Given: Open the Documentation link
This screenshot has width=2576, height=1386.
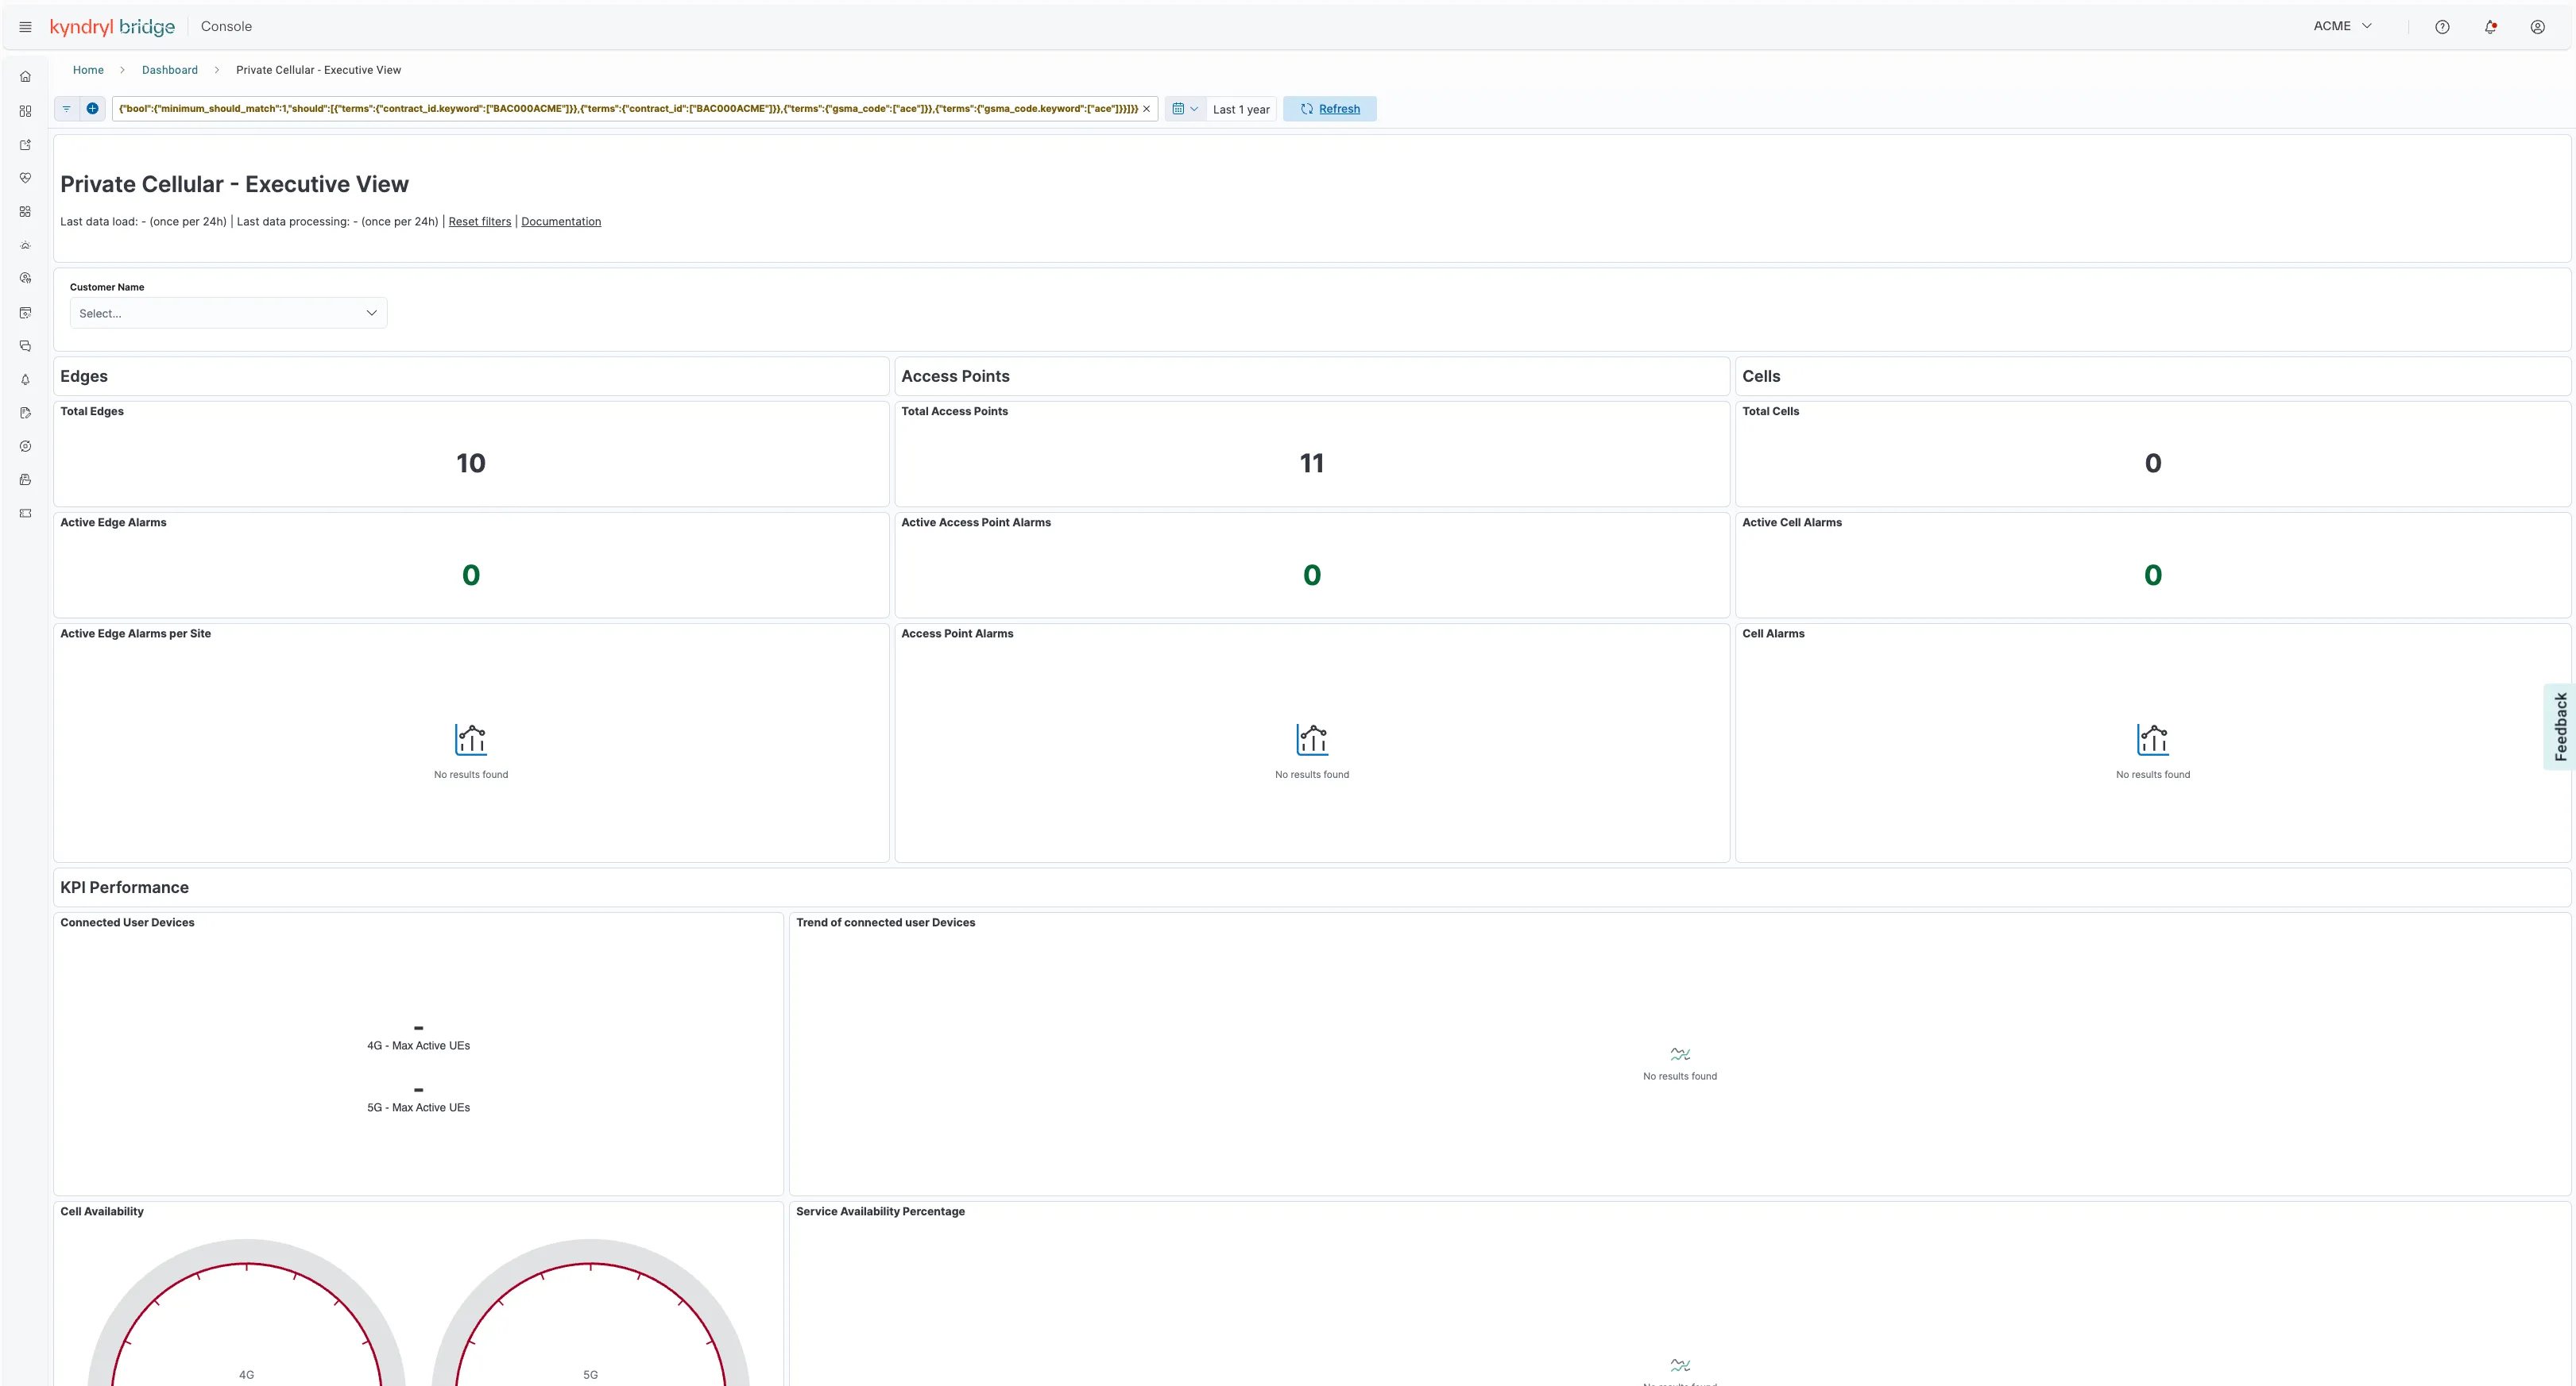Looking at the screenshot, I should click(561, 221).
